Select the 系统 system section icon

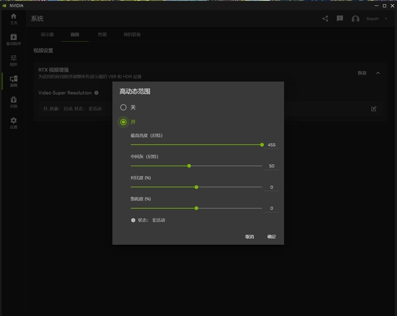click(13, 79)
